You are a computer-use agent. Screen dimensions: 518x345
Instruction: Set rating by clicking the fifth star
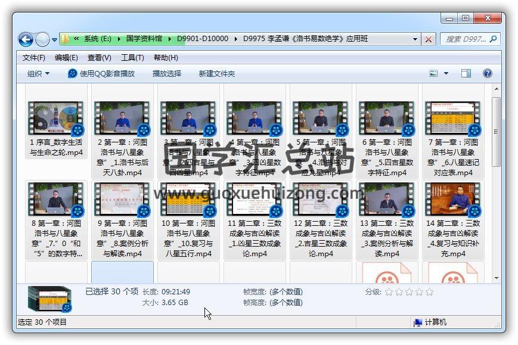tap(430, 292)
